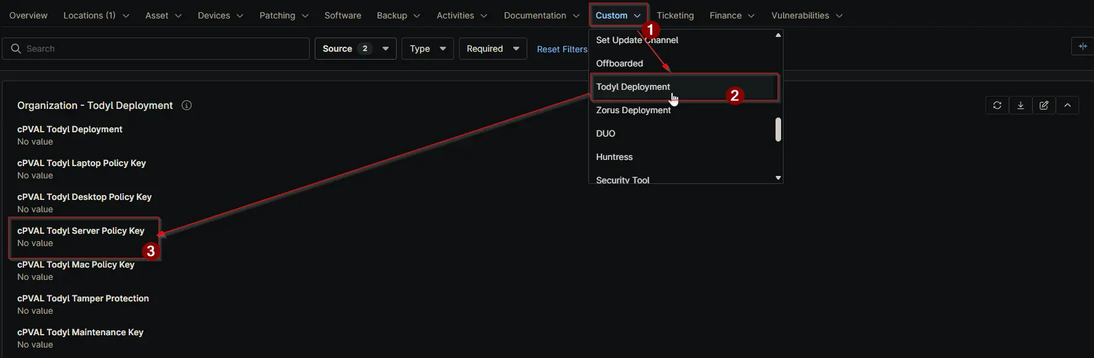
Task: Expand the Devices menu
Action: pos(221,15)
